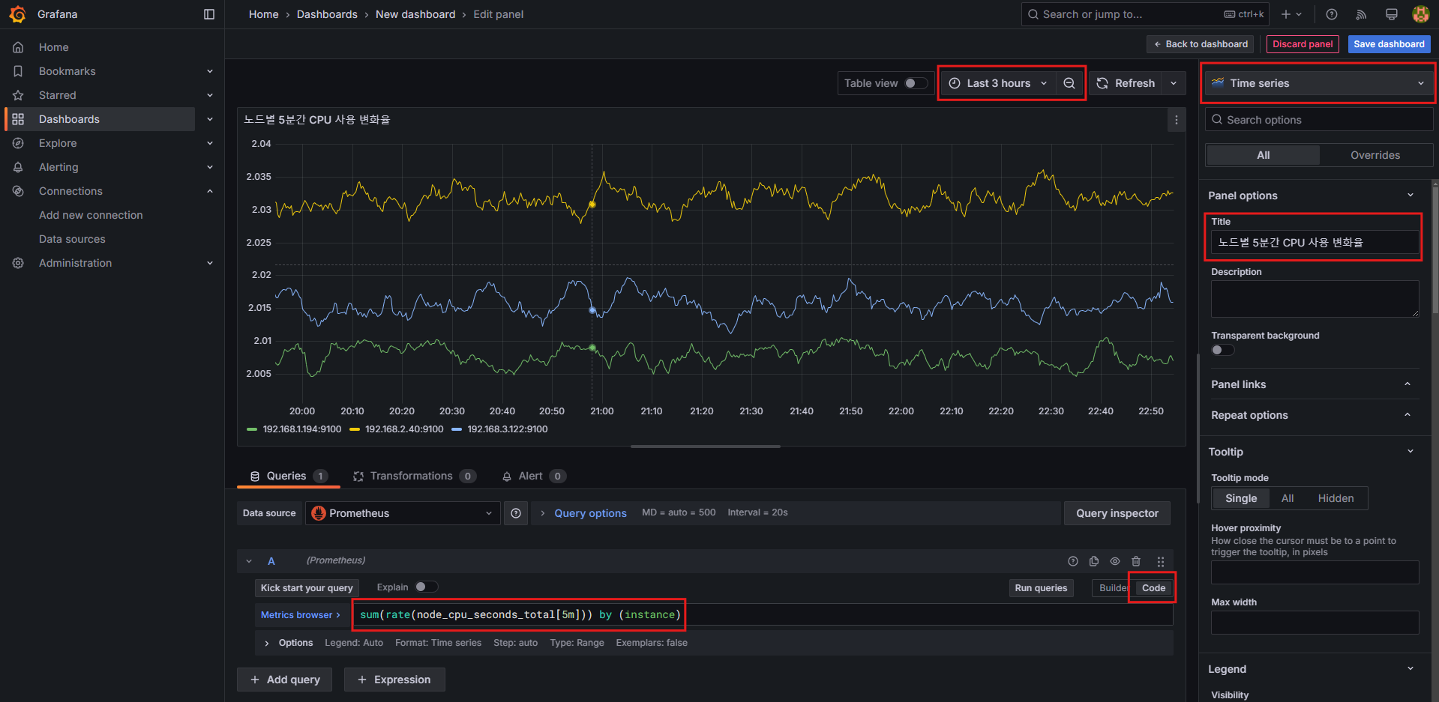Switch to the Queries tab
The image size is (1439, 702).
pyautogui.click(x=289, y=476)
